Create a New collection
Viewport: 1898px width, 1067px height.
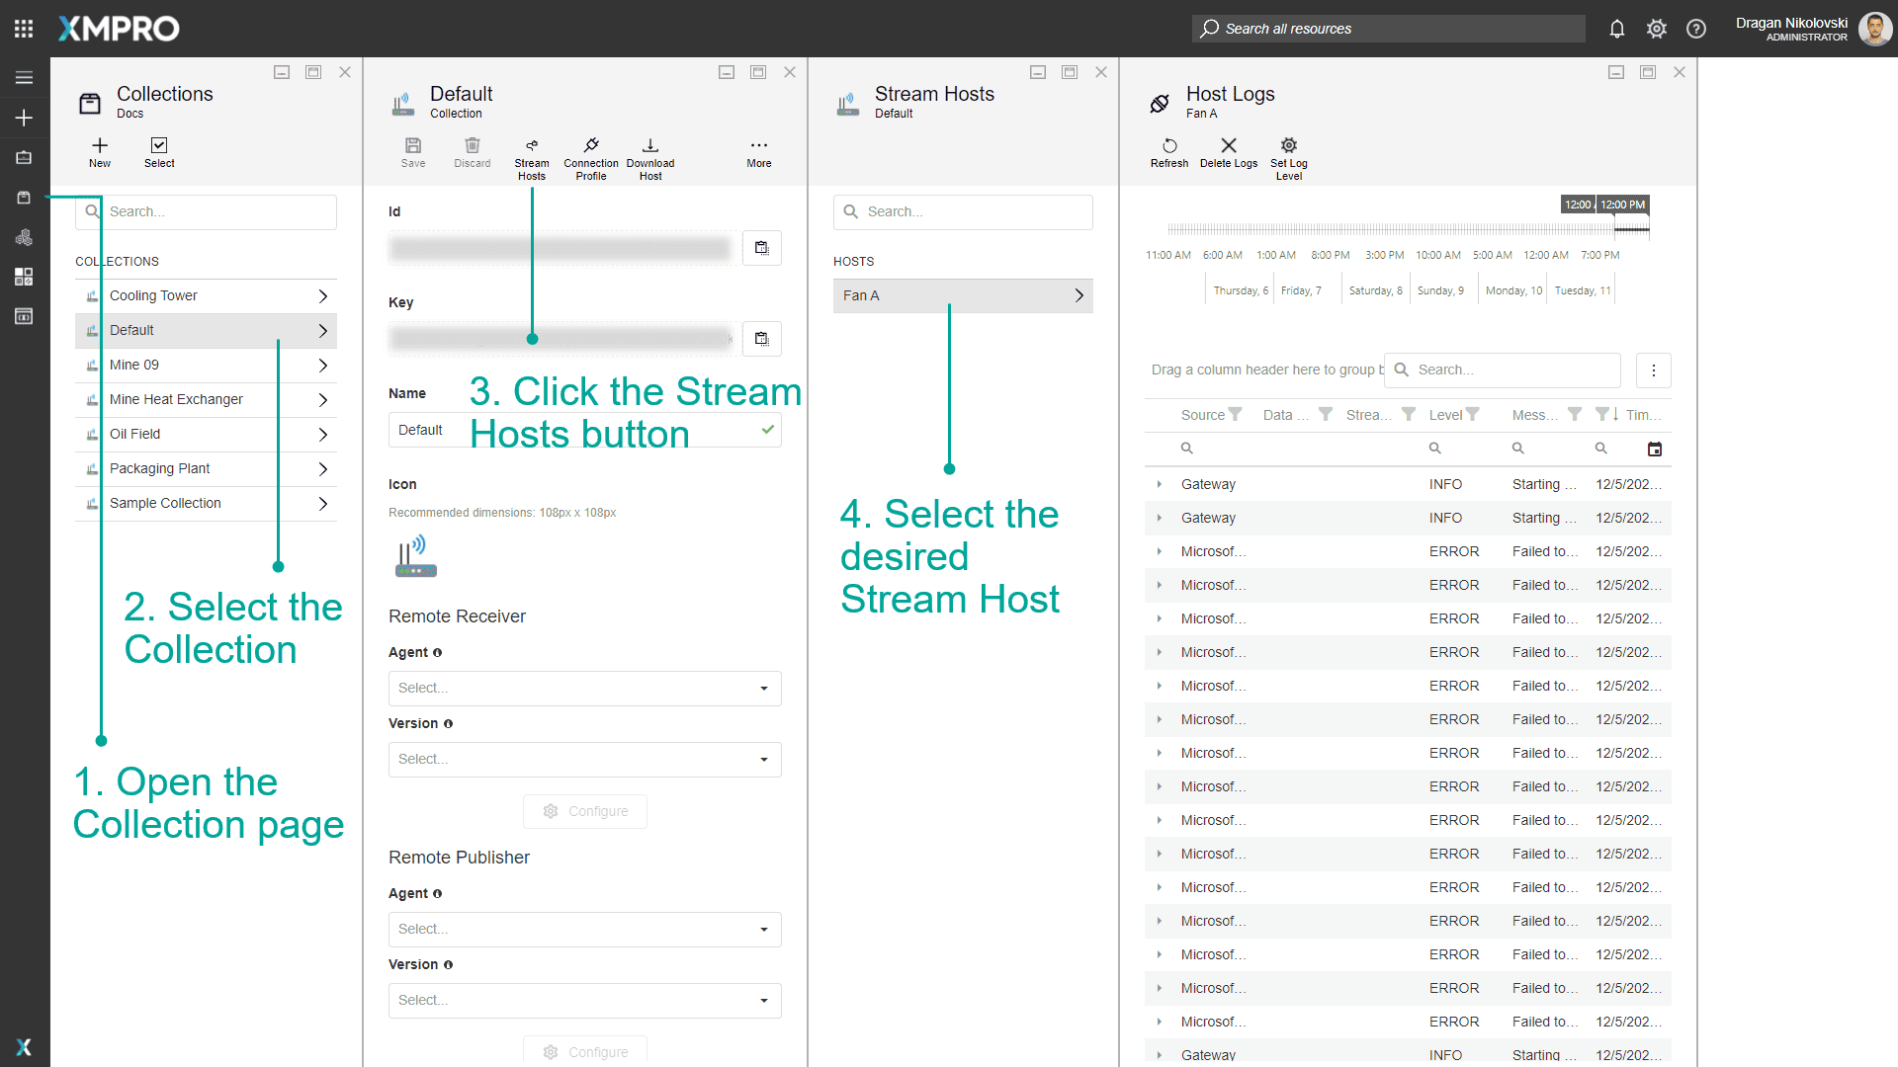[99, 153]
